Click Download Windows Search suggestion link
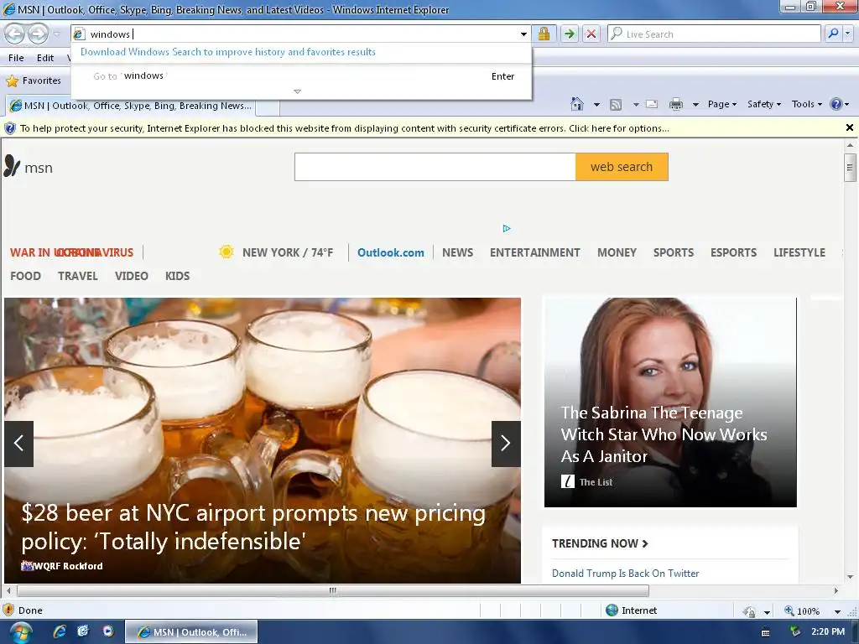Image resolution: width=859 pixels, height=644 pixels. coord(228,52)
